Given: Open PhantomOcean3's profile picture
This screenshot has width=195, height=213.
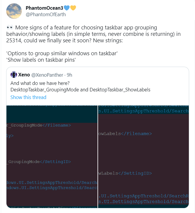Looking at the screenshot, I should [14, 11].
